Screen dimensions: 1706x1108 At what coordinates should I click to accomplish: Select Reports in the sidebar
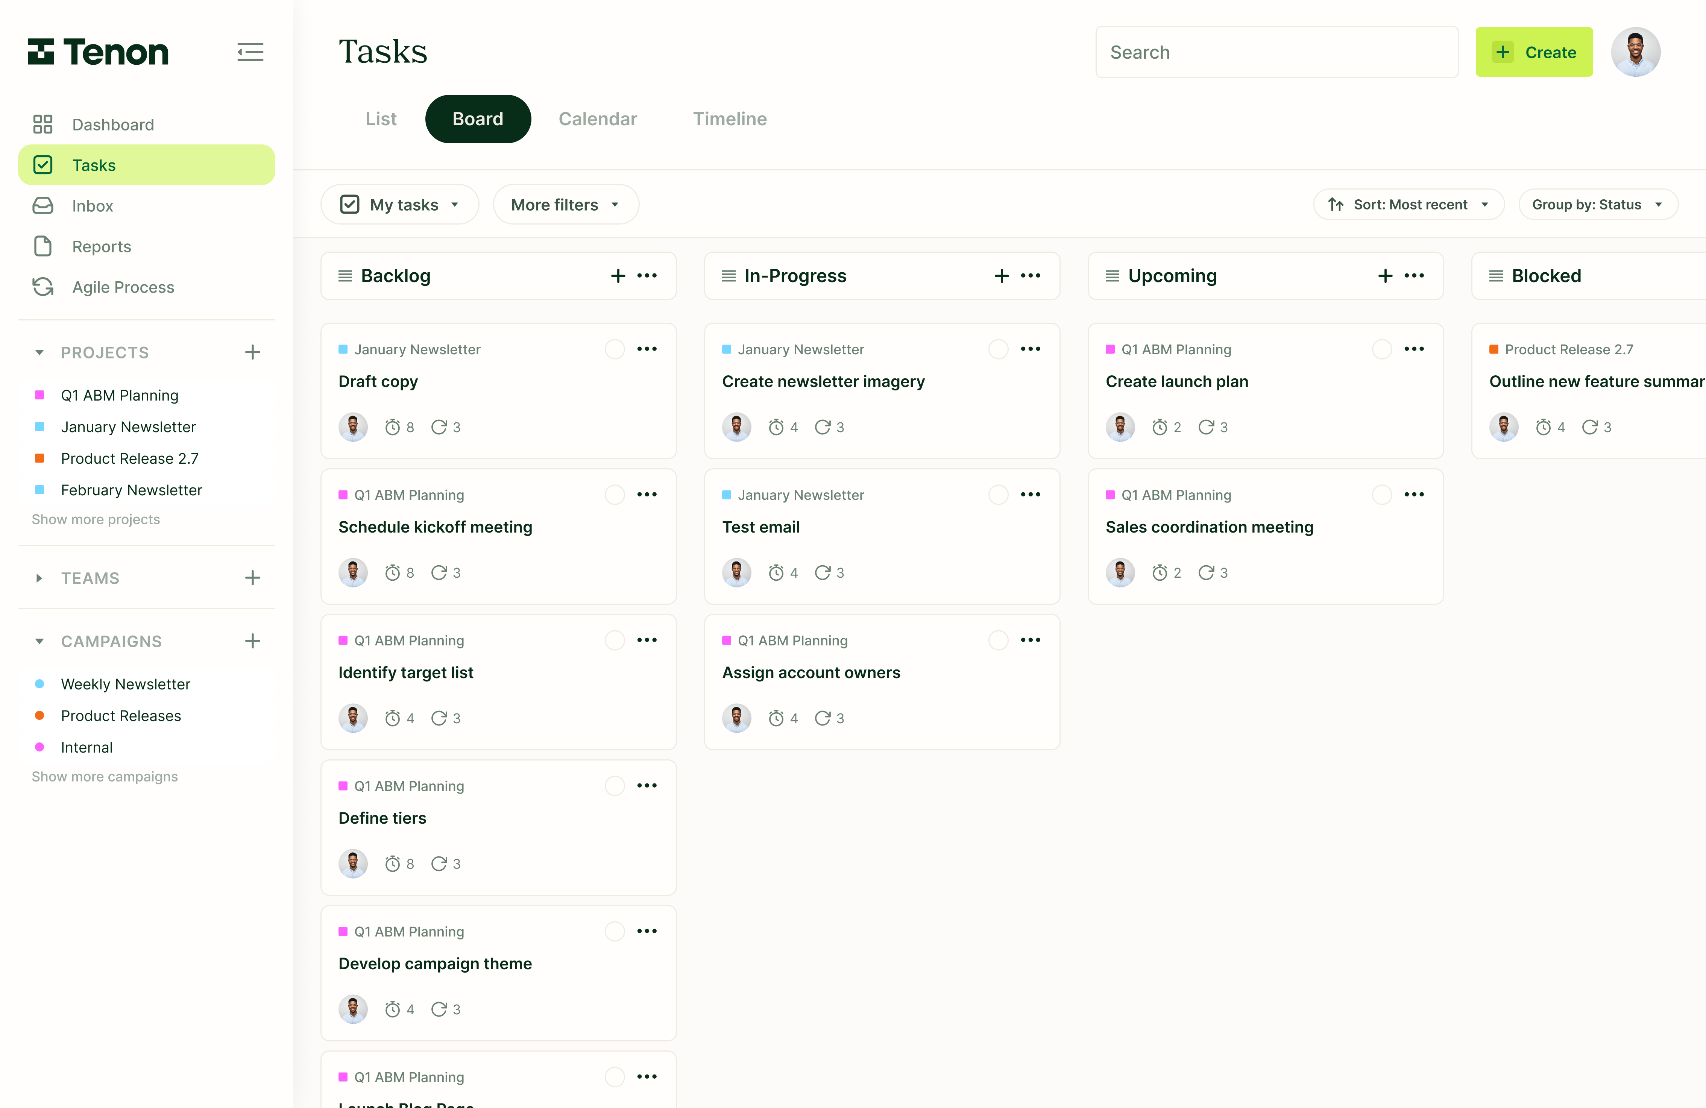(x=101, y=246)
